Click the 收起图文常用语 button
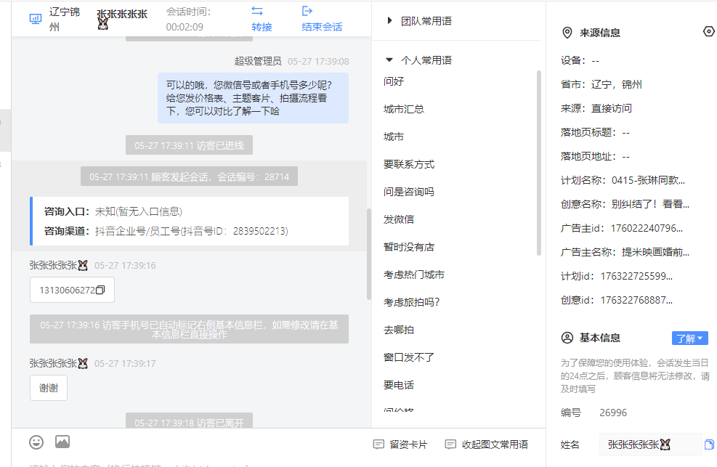717x467 pixels. (487, 444)
